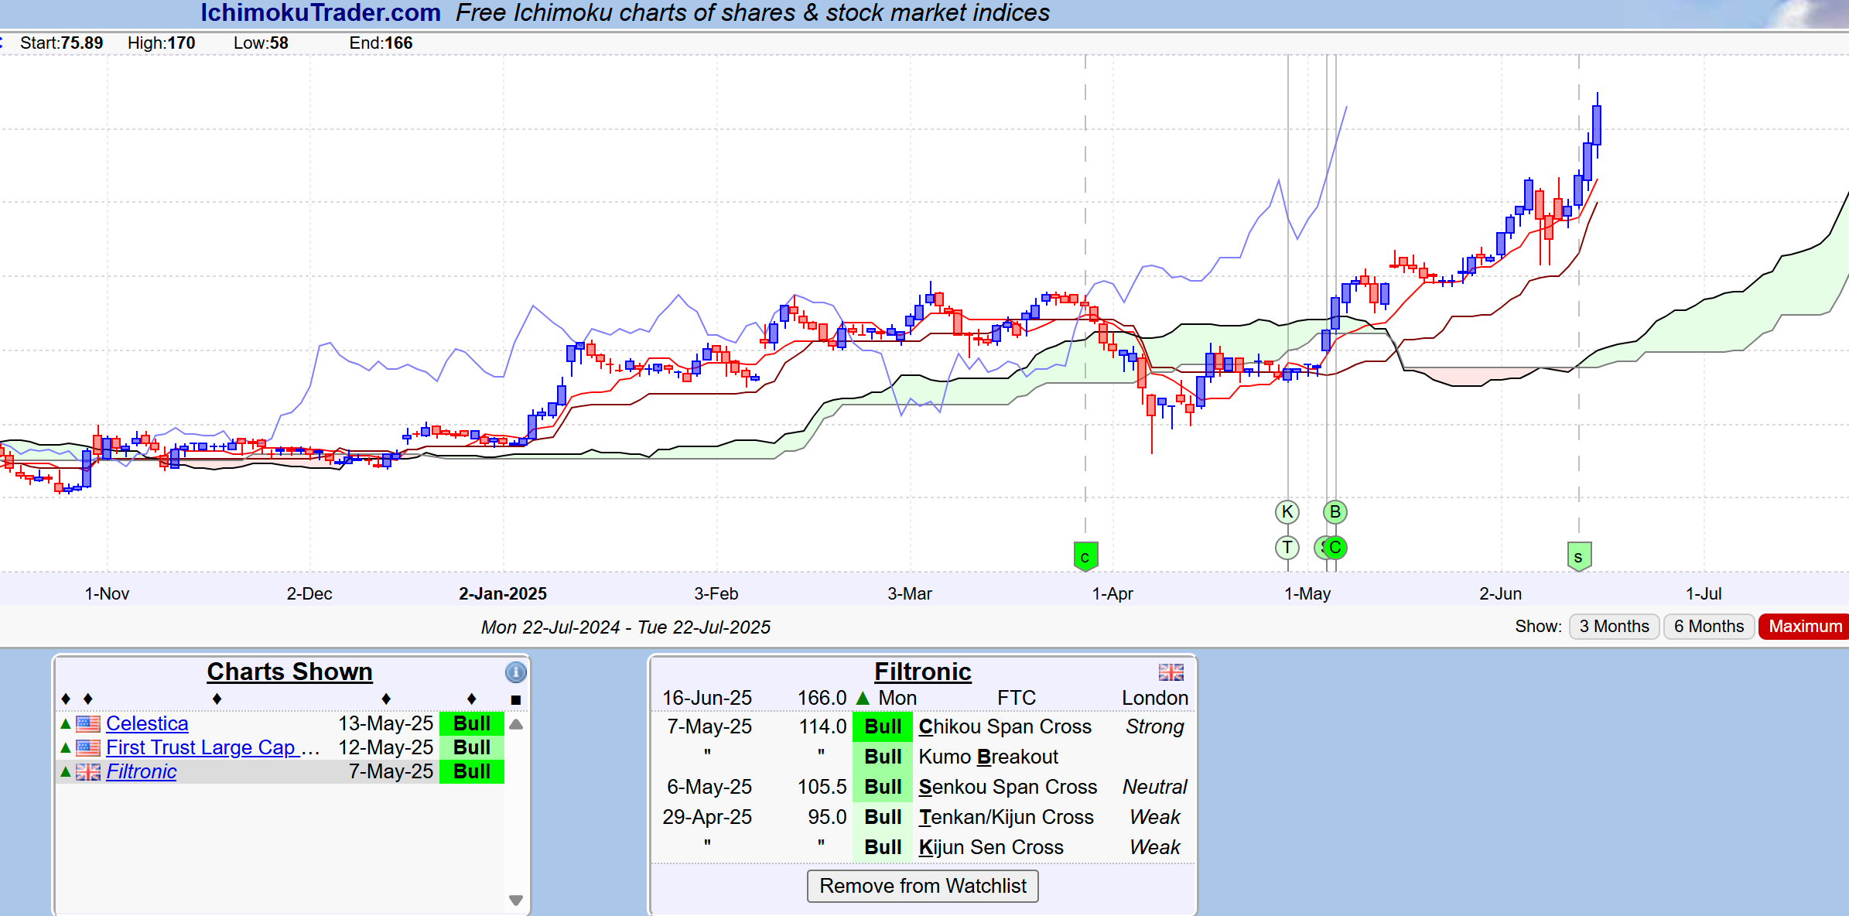This screenshot has width=1849, height=916.
Task: Click the Charts Shown heading
Action: [x=289, y=672]
